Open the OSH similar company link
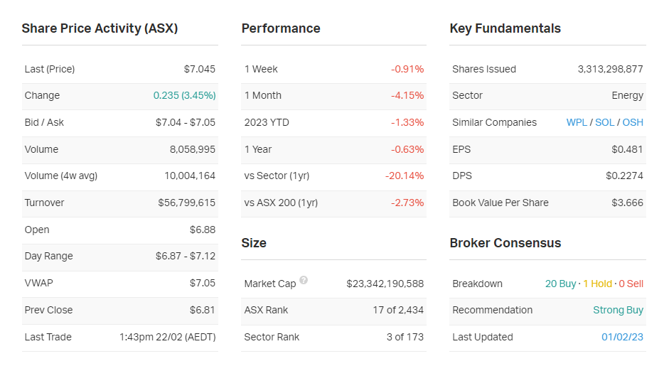 (x=632, y=122)
